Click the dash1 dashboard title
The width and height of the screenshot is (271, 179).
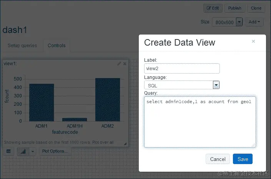15,30
